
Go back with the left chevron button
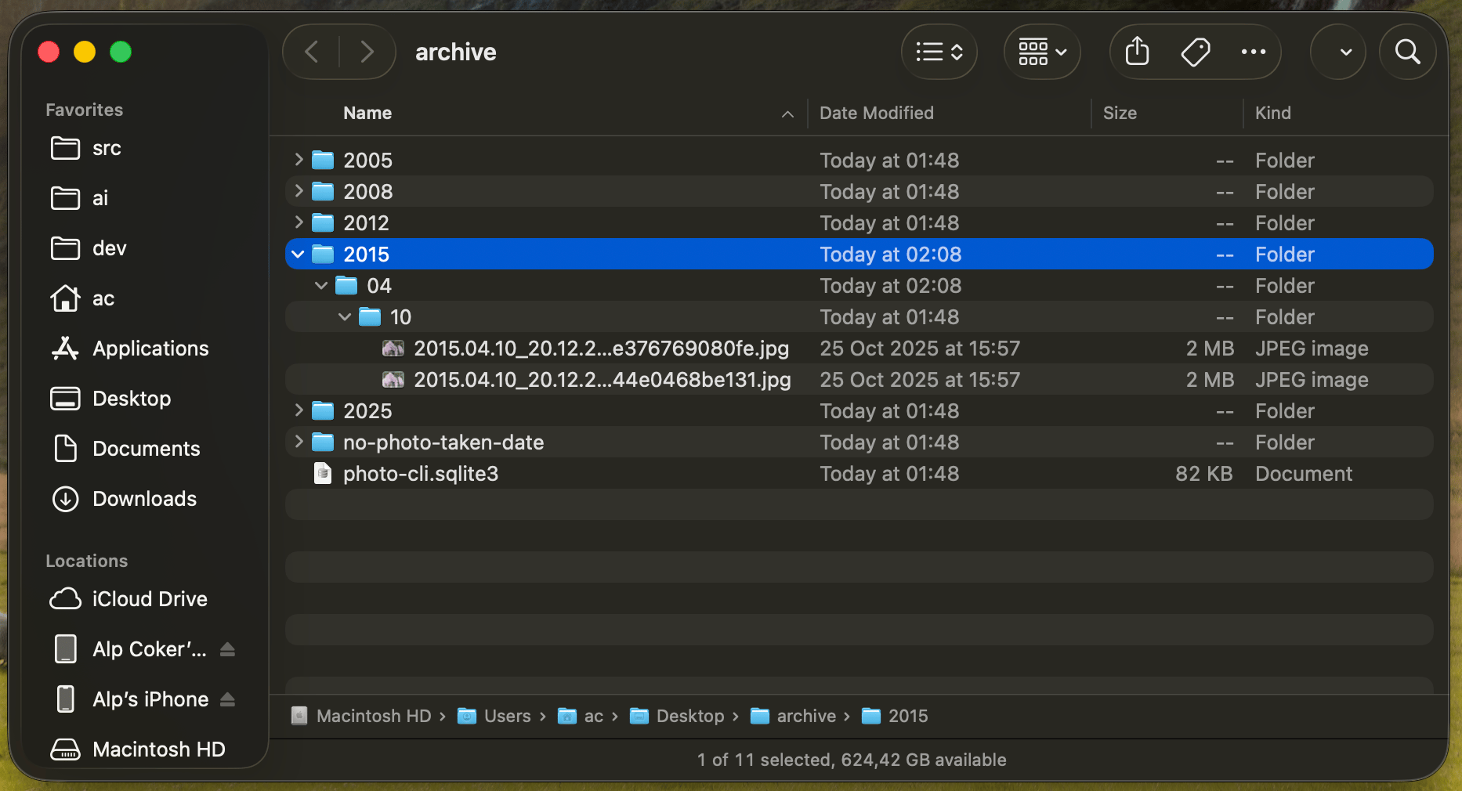(312, 52)
